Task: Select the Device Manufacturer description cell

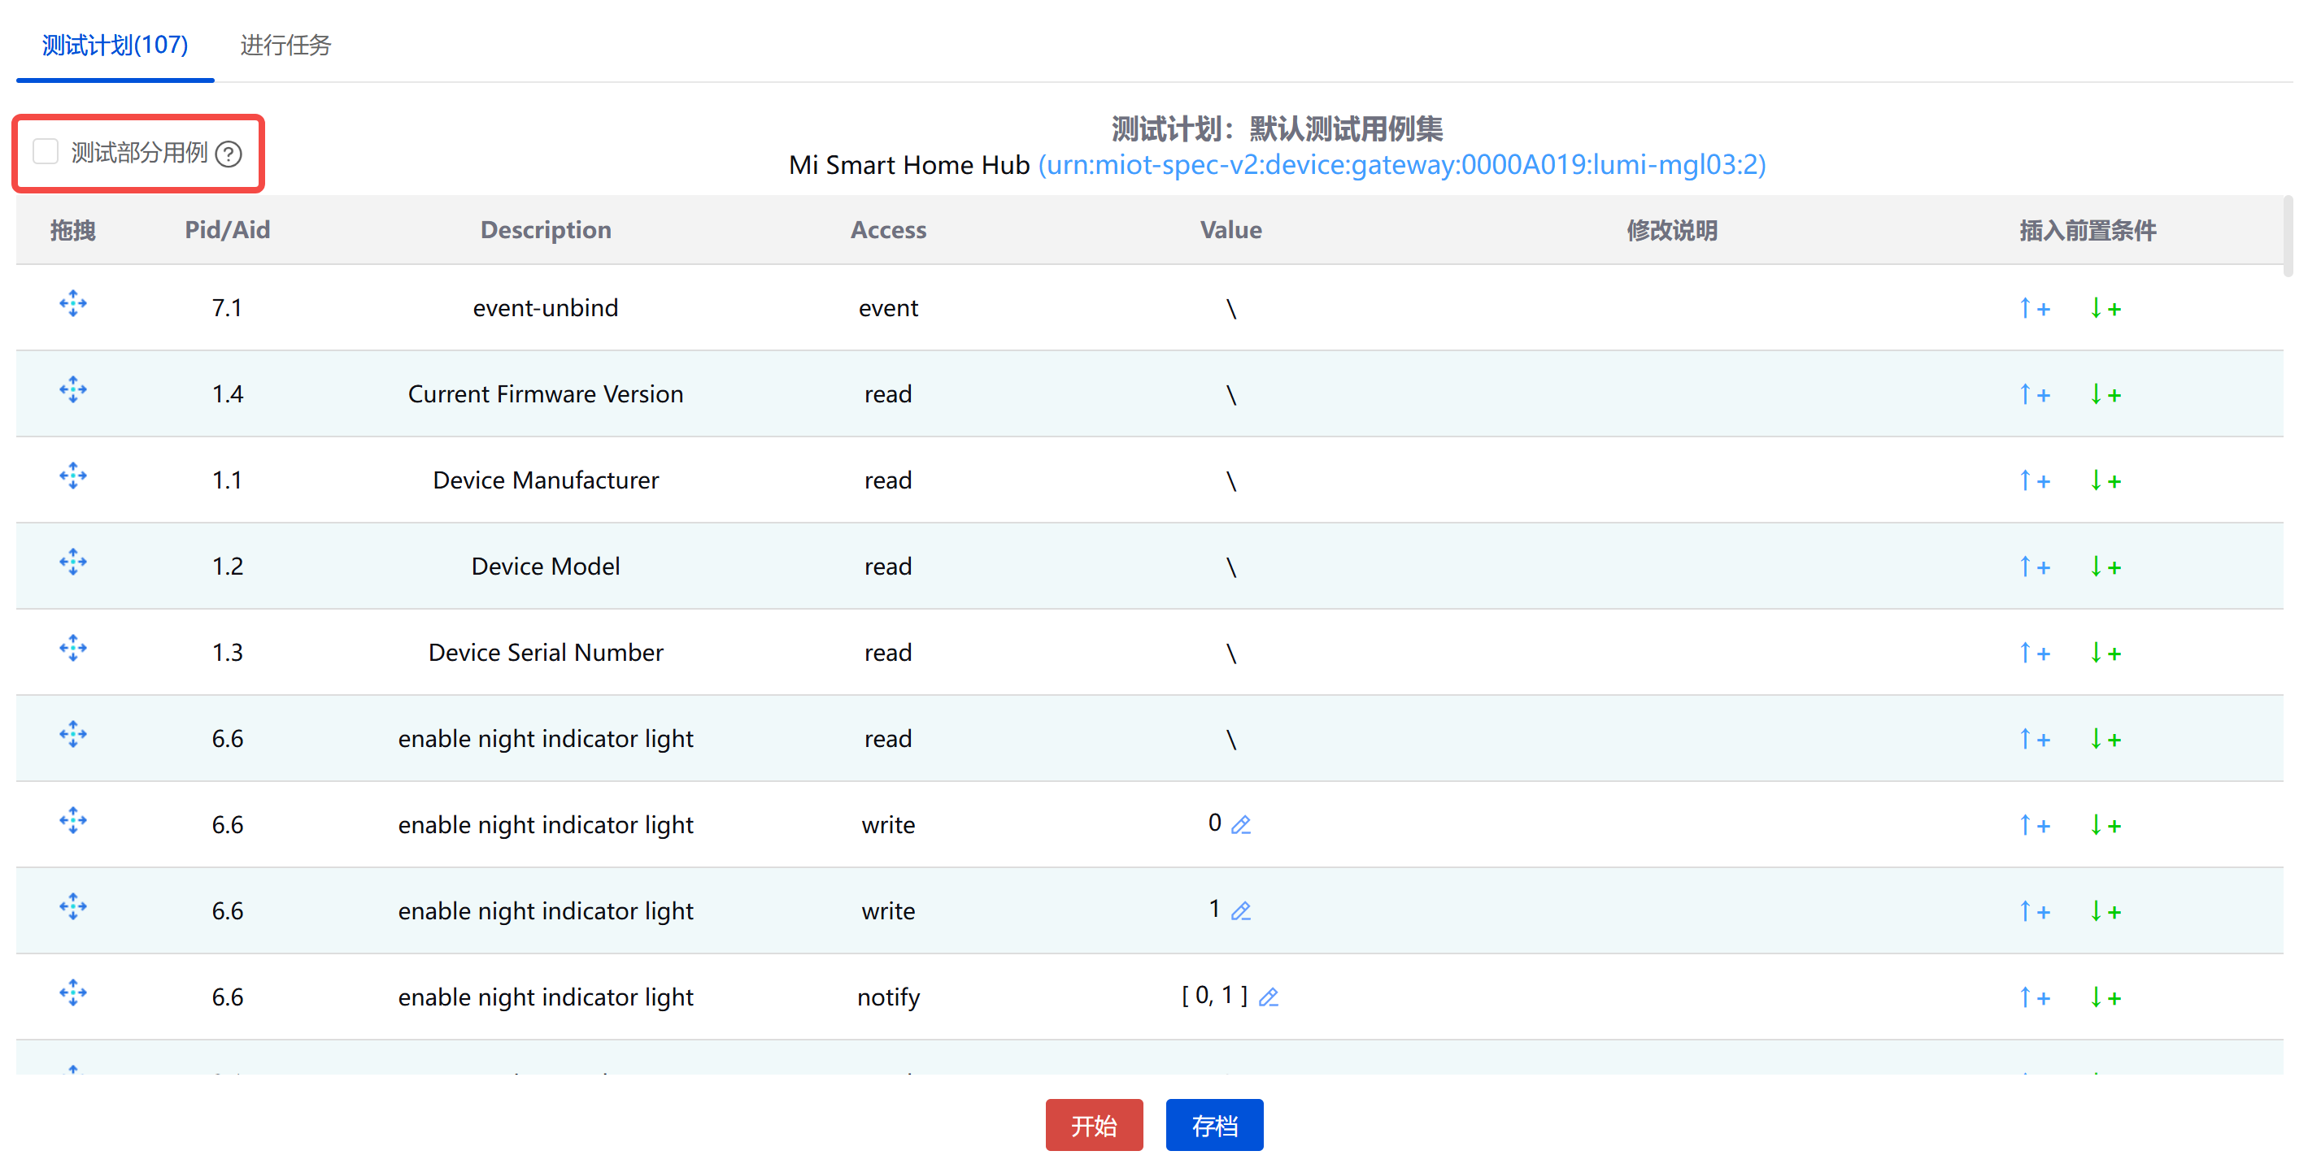Action: tap(546, 480)
